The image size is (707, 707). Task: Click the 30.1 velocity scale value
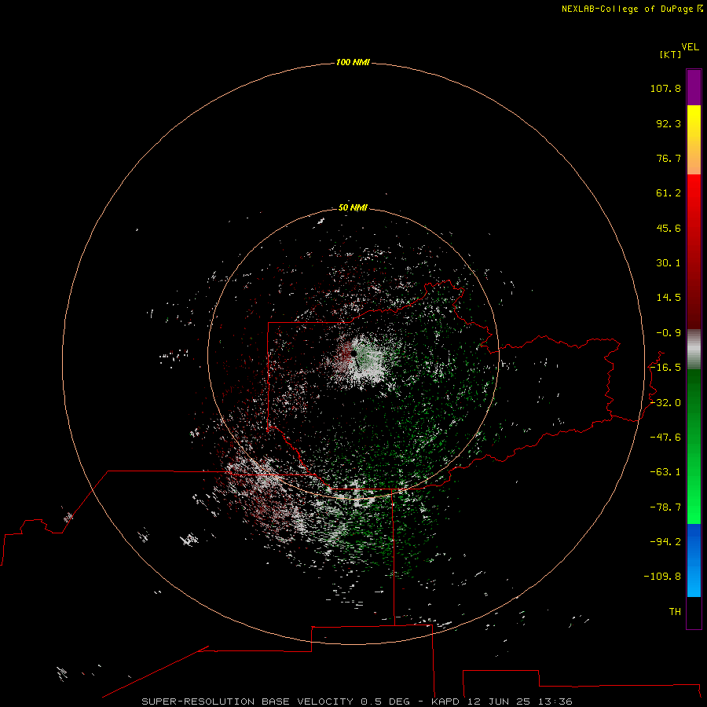(669, 263)
